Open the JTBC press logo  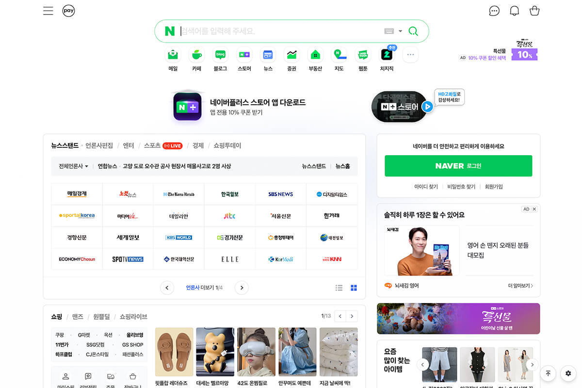229,216
